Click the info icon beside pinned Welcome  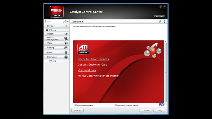pos(47,30)
